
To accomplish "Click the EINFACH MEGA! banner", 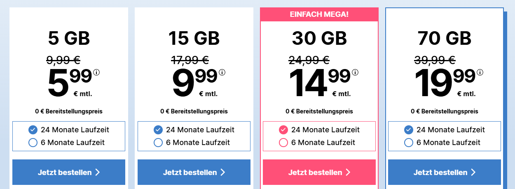I will pyautogui.click(x=319, y=14).
